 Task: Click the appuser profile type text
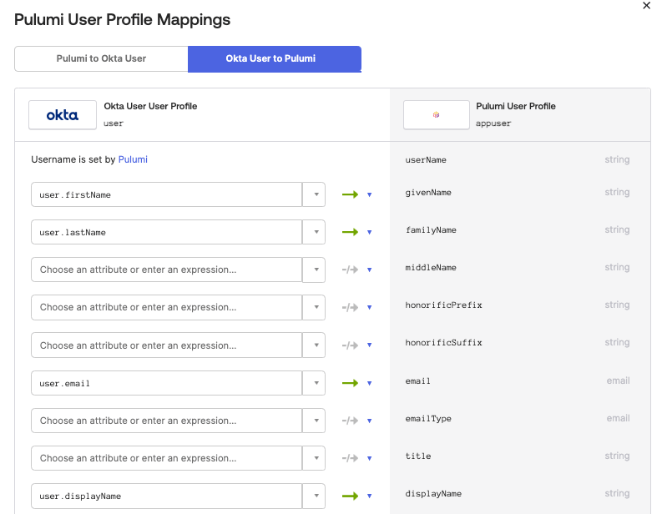(493, 123)
